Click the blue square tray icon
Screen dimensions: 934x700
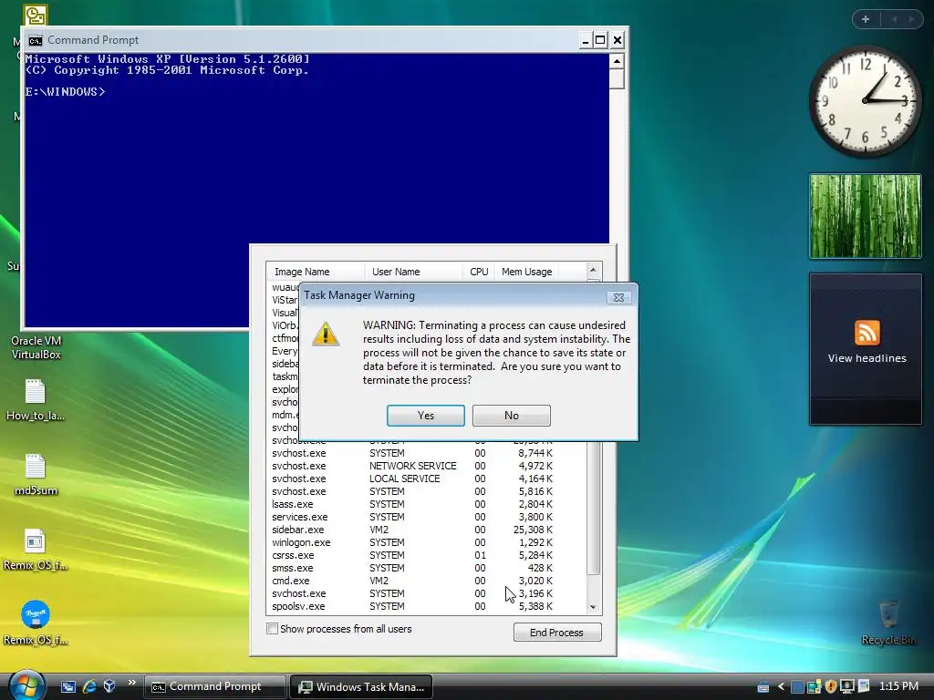[797, 687]
